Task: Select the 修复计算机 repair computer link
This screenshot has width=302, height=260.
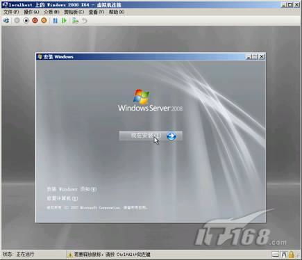Action: tap(62, 198)
